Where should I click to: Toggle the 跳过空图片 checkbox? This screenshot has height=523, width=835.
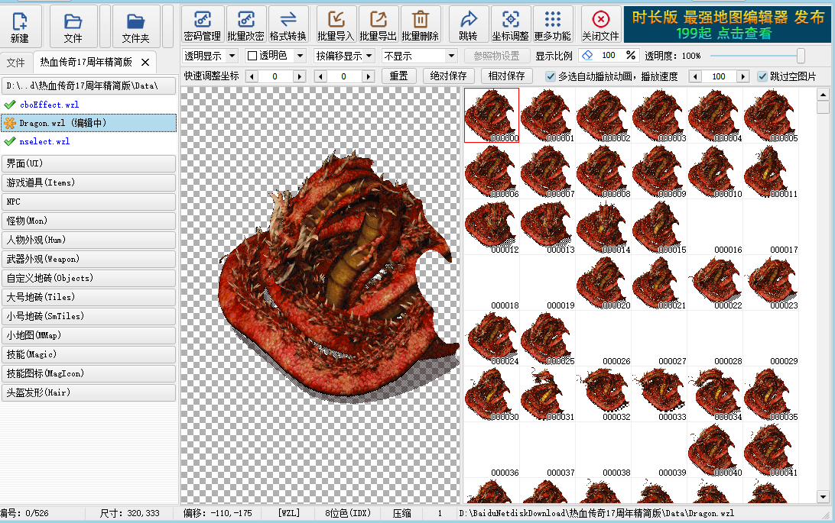762,76
